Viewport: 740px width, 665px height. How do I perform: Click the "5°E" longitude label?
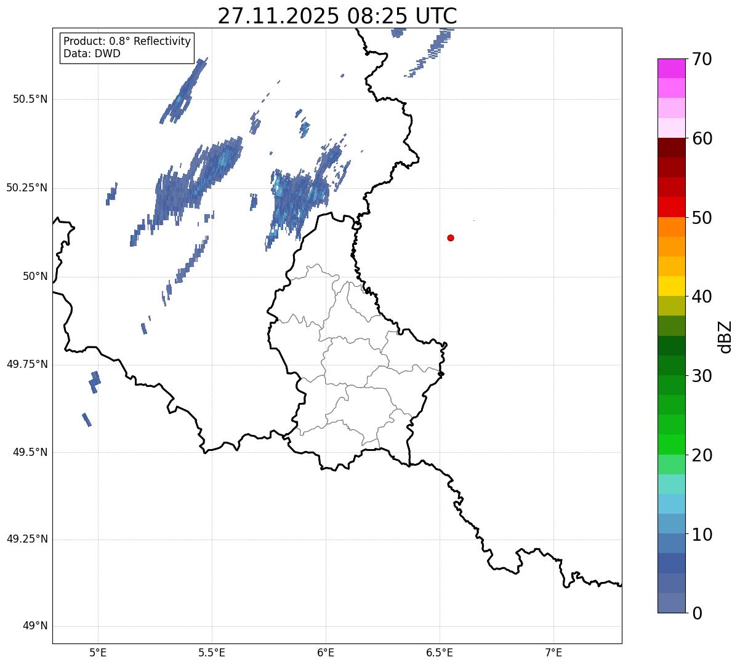(98, 652)
